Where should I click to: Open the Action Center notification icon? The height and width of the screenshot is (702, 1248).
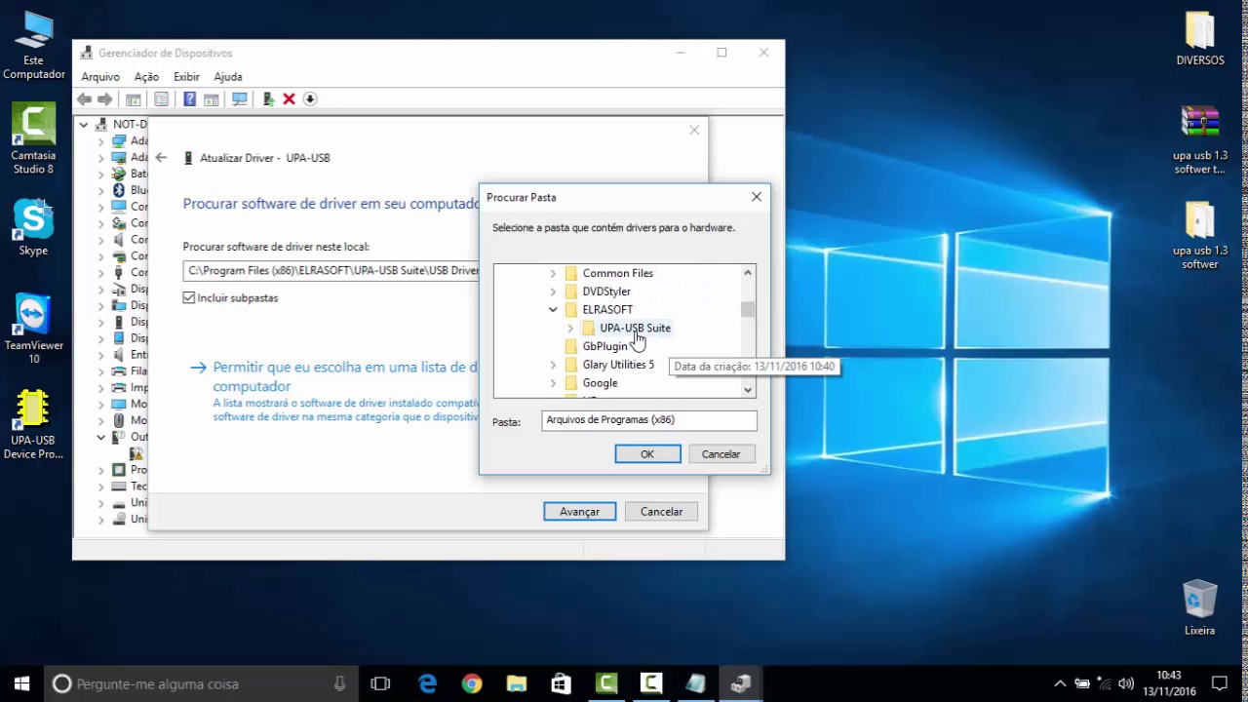click(x=1220, y=683)
